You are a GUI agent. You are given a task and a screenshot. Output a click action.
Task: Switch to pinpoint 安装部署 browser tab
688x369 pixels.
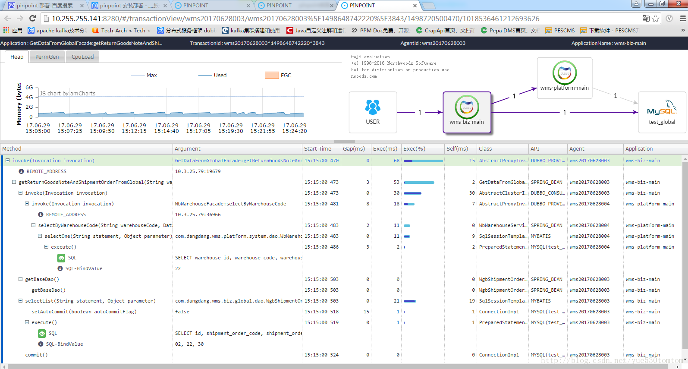click(129, 6)
